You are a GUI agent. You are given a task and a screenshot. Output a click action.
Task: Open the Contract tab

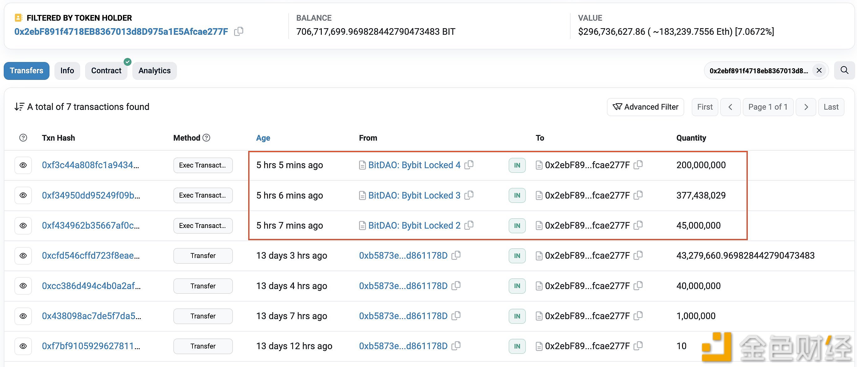point(106,70)
